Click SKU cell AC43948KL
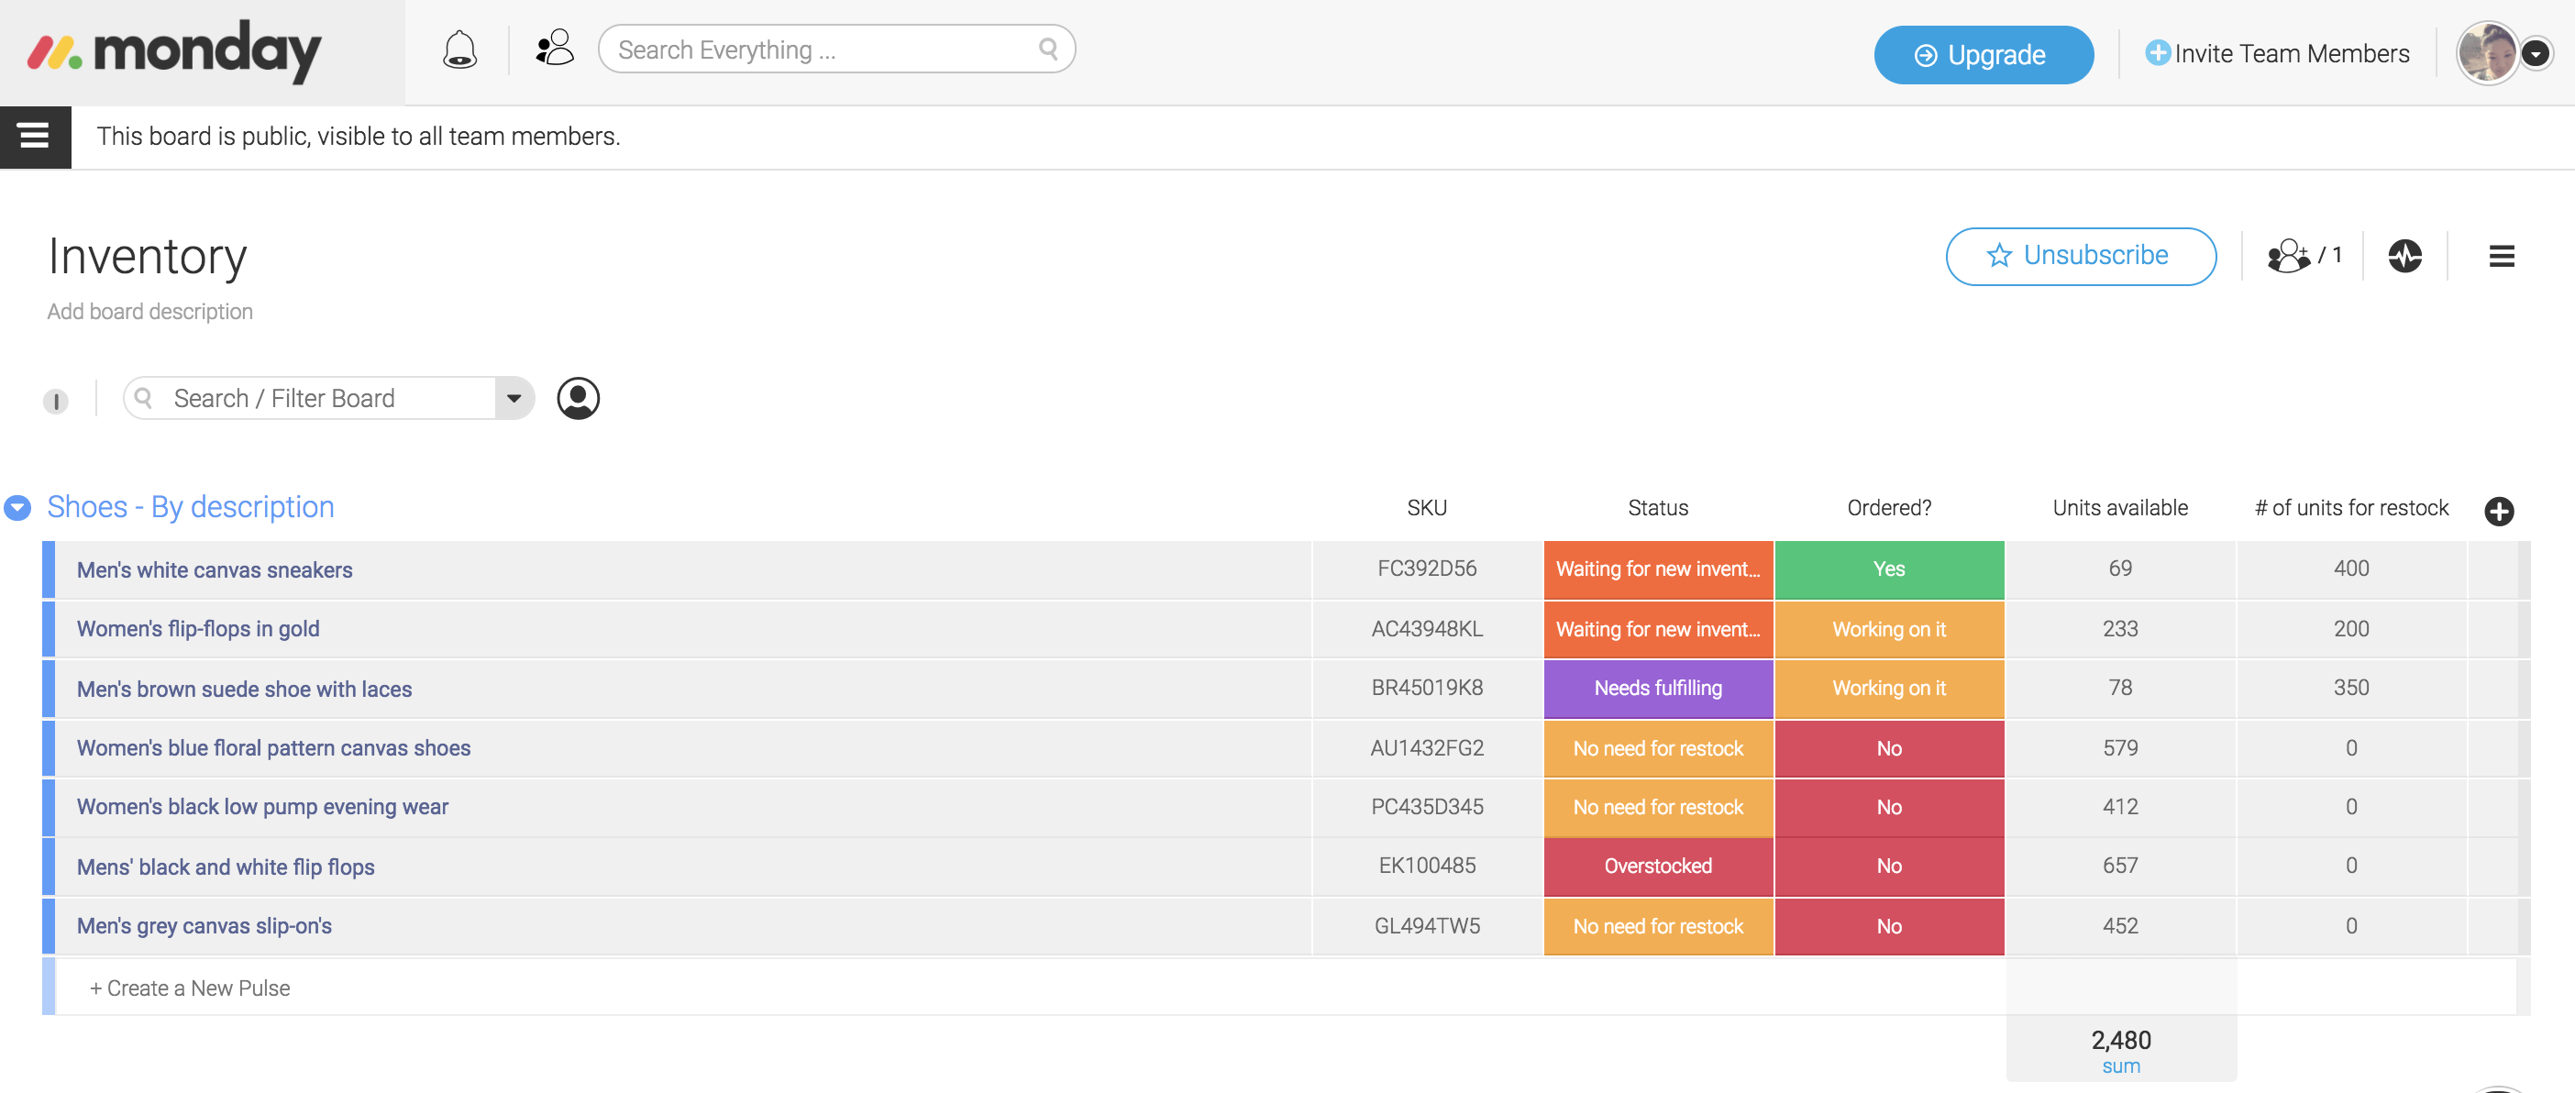The width and height of the screenshot is (2575, 1093). click(x=1427, y=629)
